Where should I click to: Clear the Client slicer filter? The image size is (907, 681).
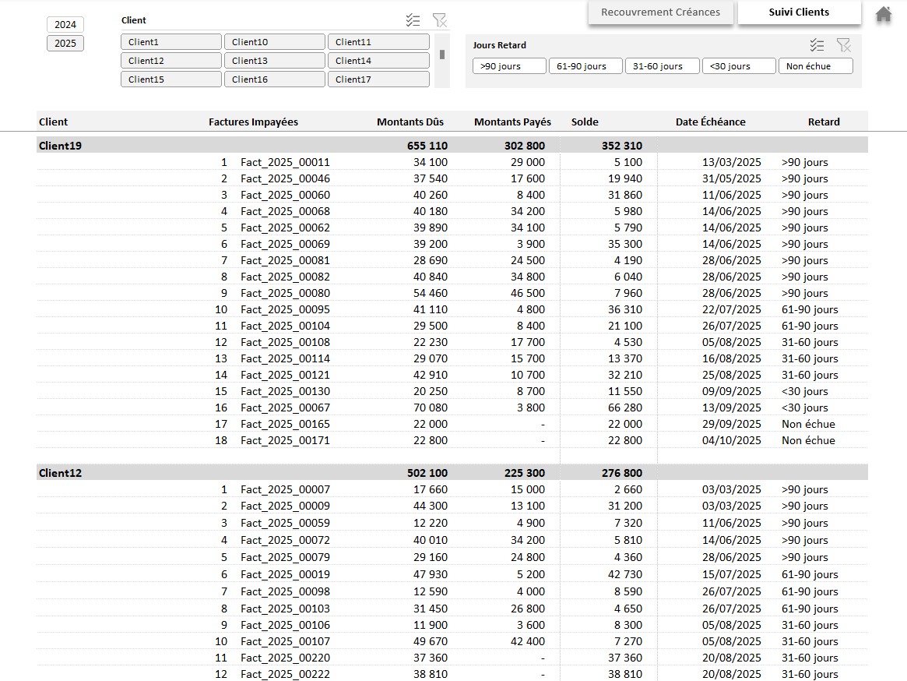[x=440, y=20]
